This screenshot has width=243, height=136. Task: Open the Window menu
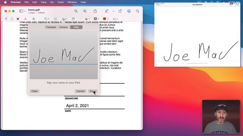pyautogui.click(x=72, y=2)
